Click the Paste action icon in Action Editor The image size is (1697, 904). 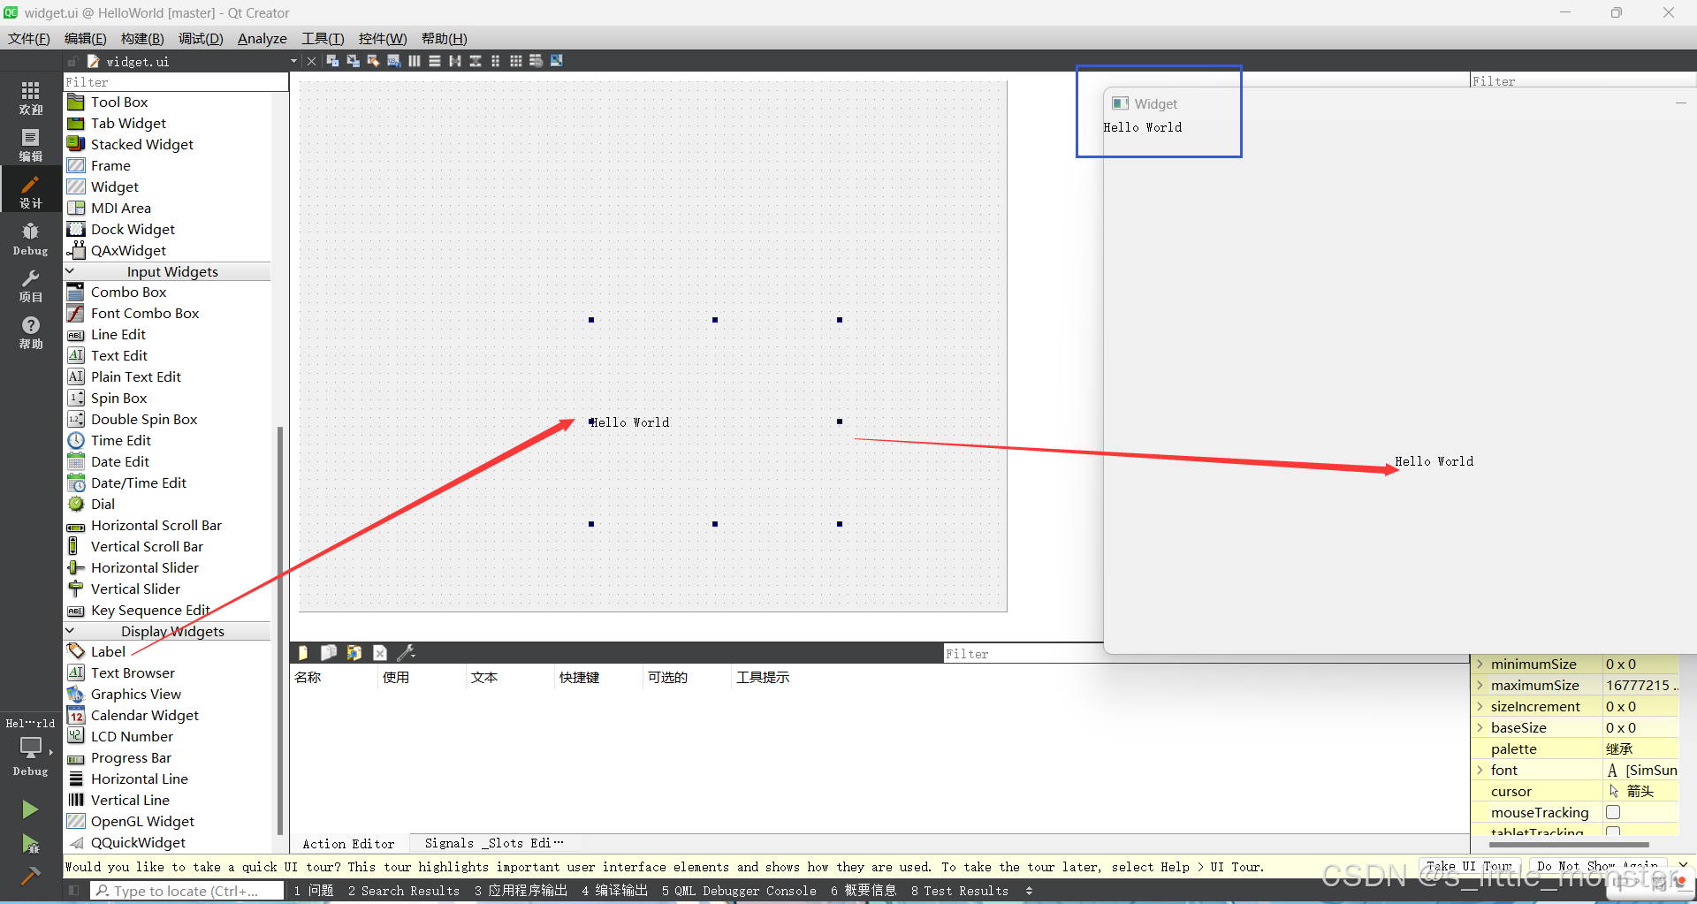click(354, 653)
